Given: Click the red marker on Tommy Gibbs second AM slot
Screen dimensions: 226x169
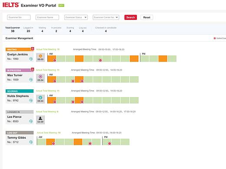Looking at the screenshot, I should (x=53, y=143).
